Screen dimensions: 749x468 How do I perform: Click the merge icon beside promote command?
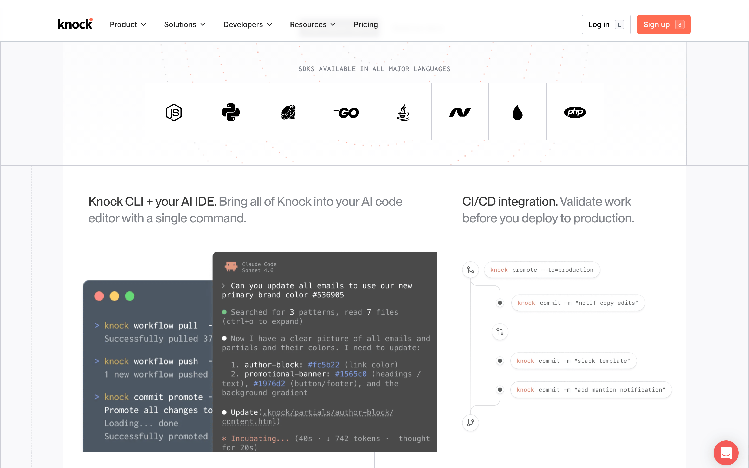[x=470, y=270]
